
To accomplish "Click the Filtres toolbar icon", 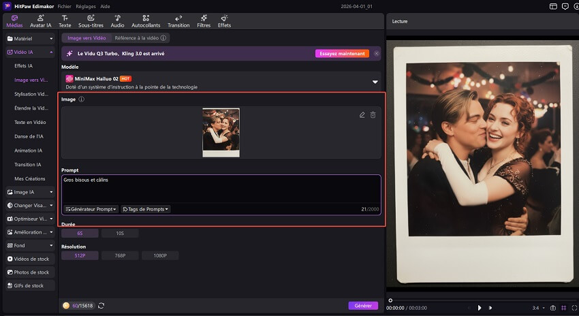I will pyautogui.click(x=204, y=20).
